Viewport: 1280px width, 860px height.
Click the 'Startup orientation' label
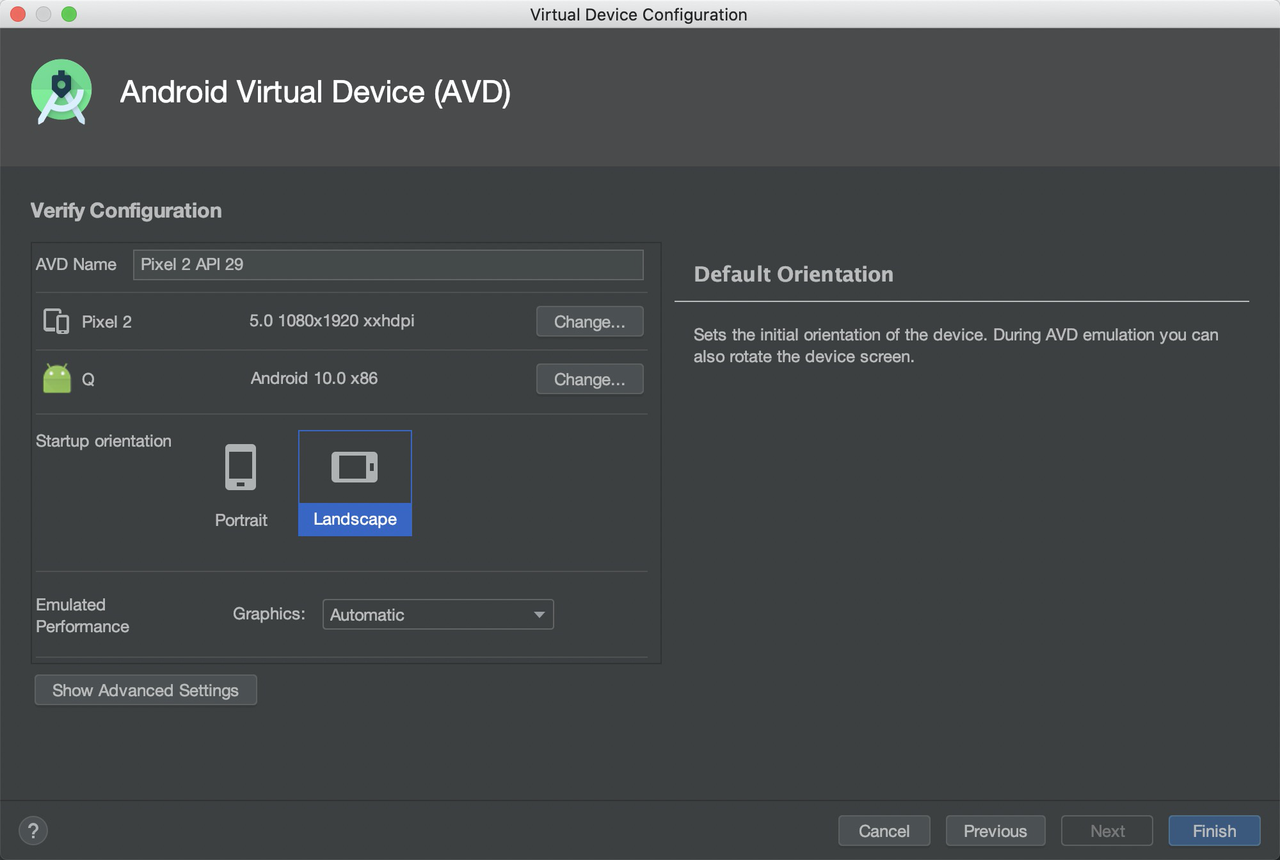pyautogui.click(x=104, y=441)
